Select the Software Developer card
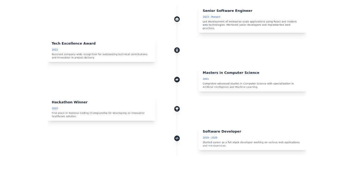Screen dimensions: 354x186 point(252,138)
